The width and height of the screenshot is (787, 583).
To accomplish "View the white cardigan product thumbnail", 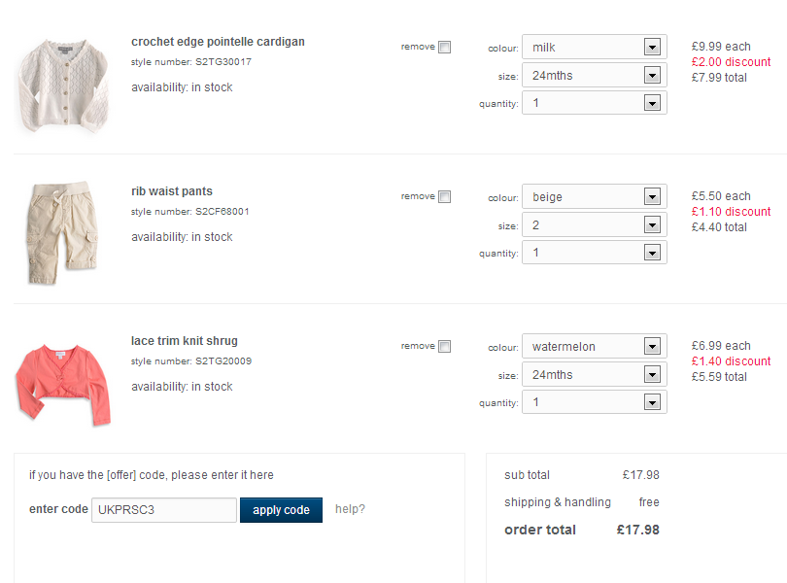I will click(x=57, y=86).
